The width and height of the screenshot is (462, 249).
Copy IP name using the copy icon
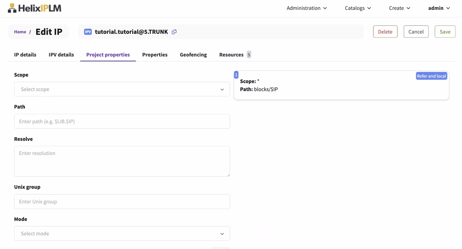[174, 32]
